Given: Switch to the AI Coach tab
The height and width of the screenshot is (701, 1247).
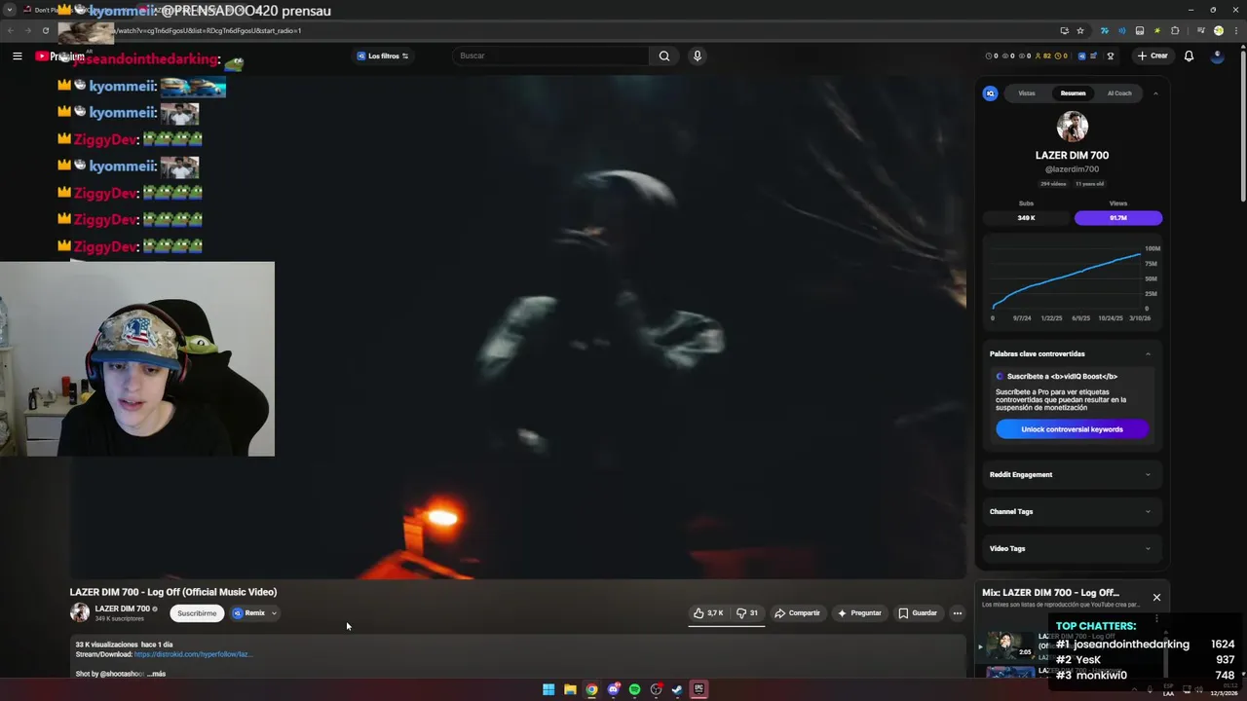Looking at the screenshot, I should [1119, 93].
